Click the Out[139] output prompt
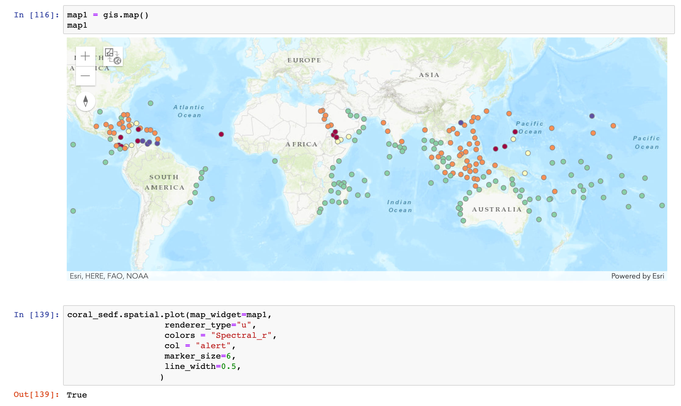 (36, 394)
